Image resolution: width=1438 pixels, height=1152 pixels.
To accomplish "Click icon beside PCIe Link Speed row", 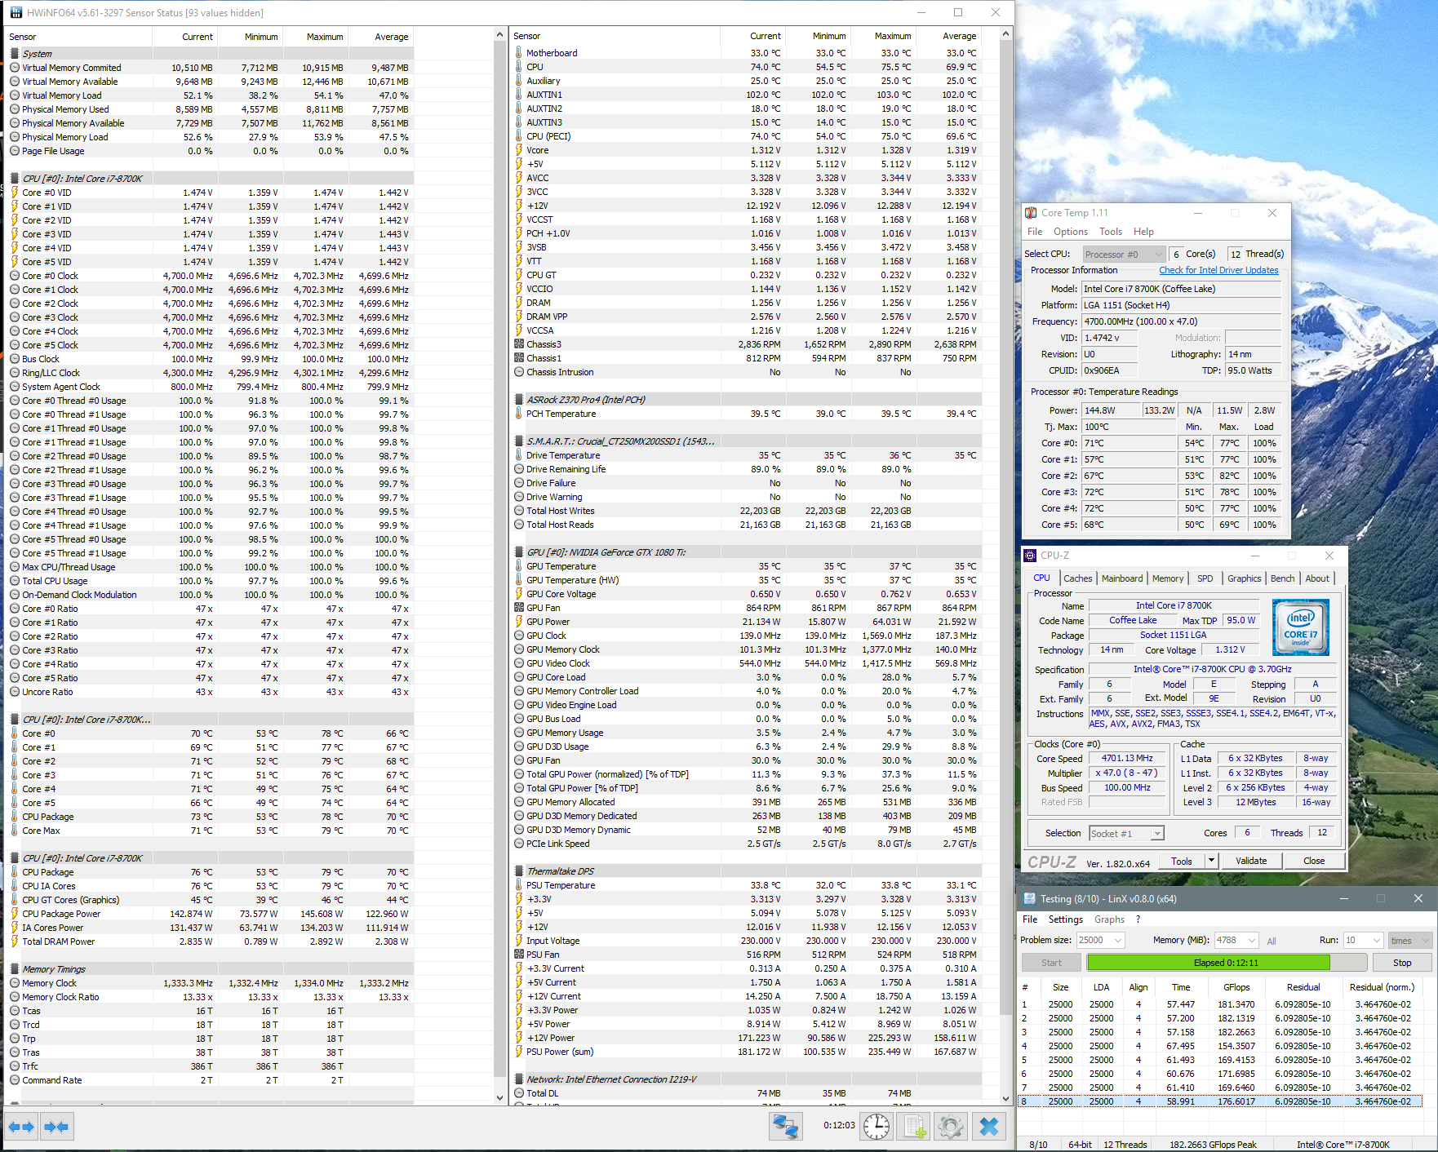I will [519, 844].
